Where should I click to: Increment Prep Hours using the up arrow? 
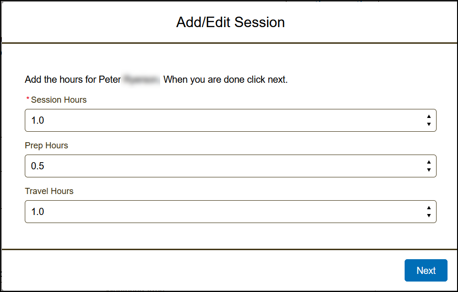tap(429, 162)
